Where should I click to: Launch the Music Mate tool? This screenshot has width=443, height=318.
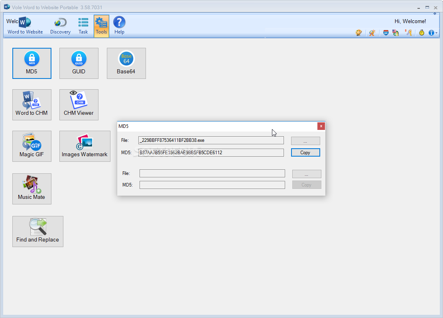[x=32, y=189]
